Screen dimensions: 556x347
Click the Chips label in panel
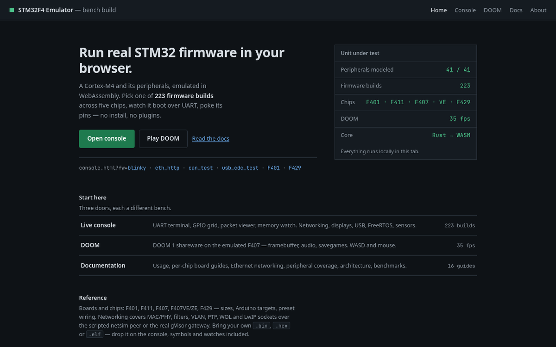(347, 102)
